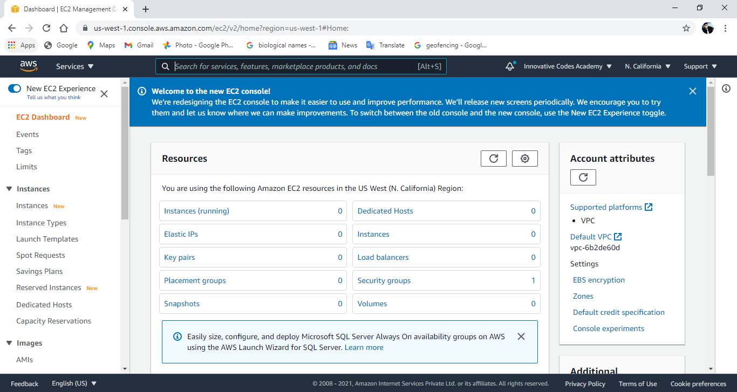The image size is (737, 392).
Task: Open Supported platforms via its external link icon
Action: pyautogui.click(x=649, y=206)
